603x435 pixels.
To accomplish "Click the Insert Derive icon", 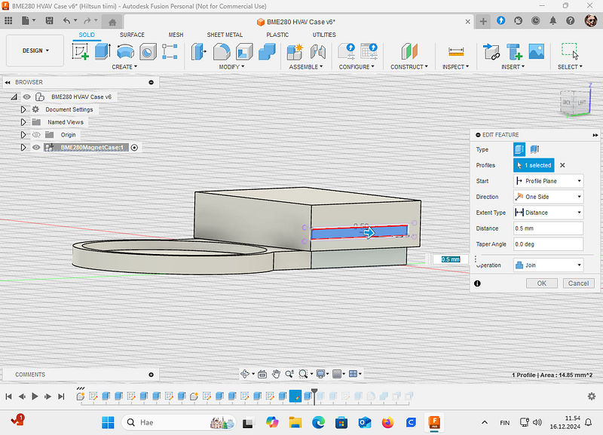I will click(491, 51).
